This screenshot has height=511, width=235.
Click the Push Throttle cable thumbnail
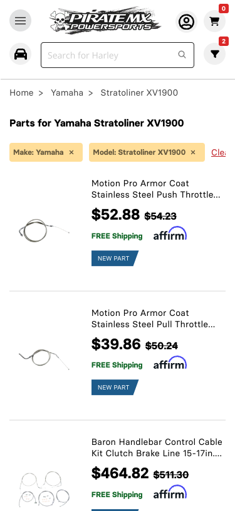44,230
